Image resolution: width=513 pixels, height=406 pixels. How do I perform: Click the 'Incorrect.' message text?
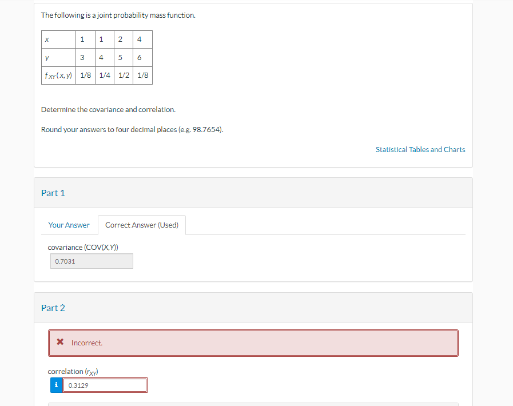(x=87, y=343)
